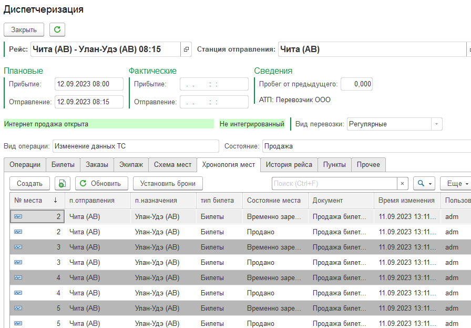Click the Поиск search field
The height and width of the screenshot is (328, 471).
334,183
